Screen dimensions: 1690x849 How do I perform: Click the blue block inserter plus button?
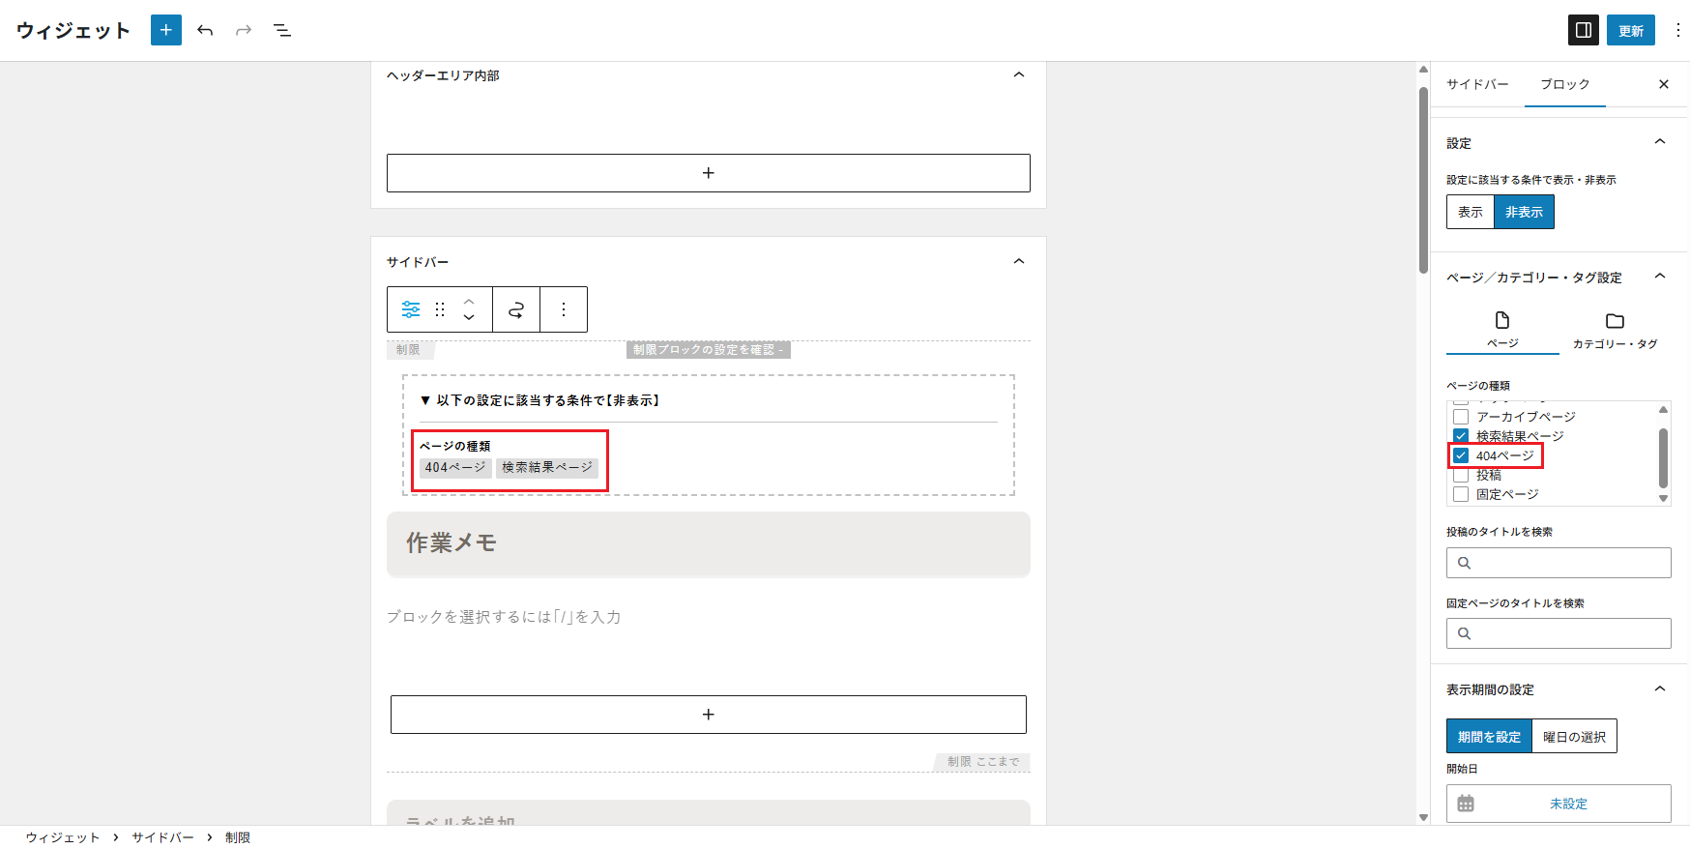pos(166,30)
